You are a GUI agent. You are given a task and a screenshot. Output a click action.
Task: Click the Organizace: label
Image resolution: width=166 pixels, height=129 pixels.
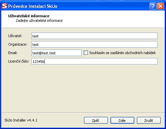click(x=18, y=44)
